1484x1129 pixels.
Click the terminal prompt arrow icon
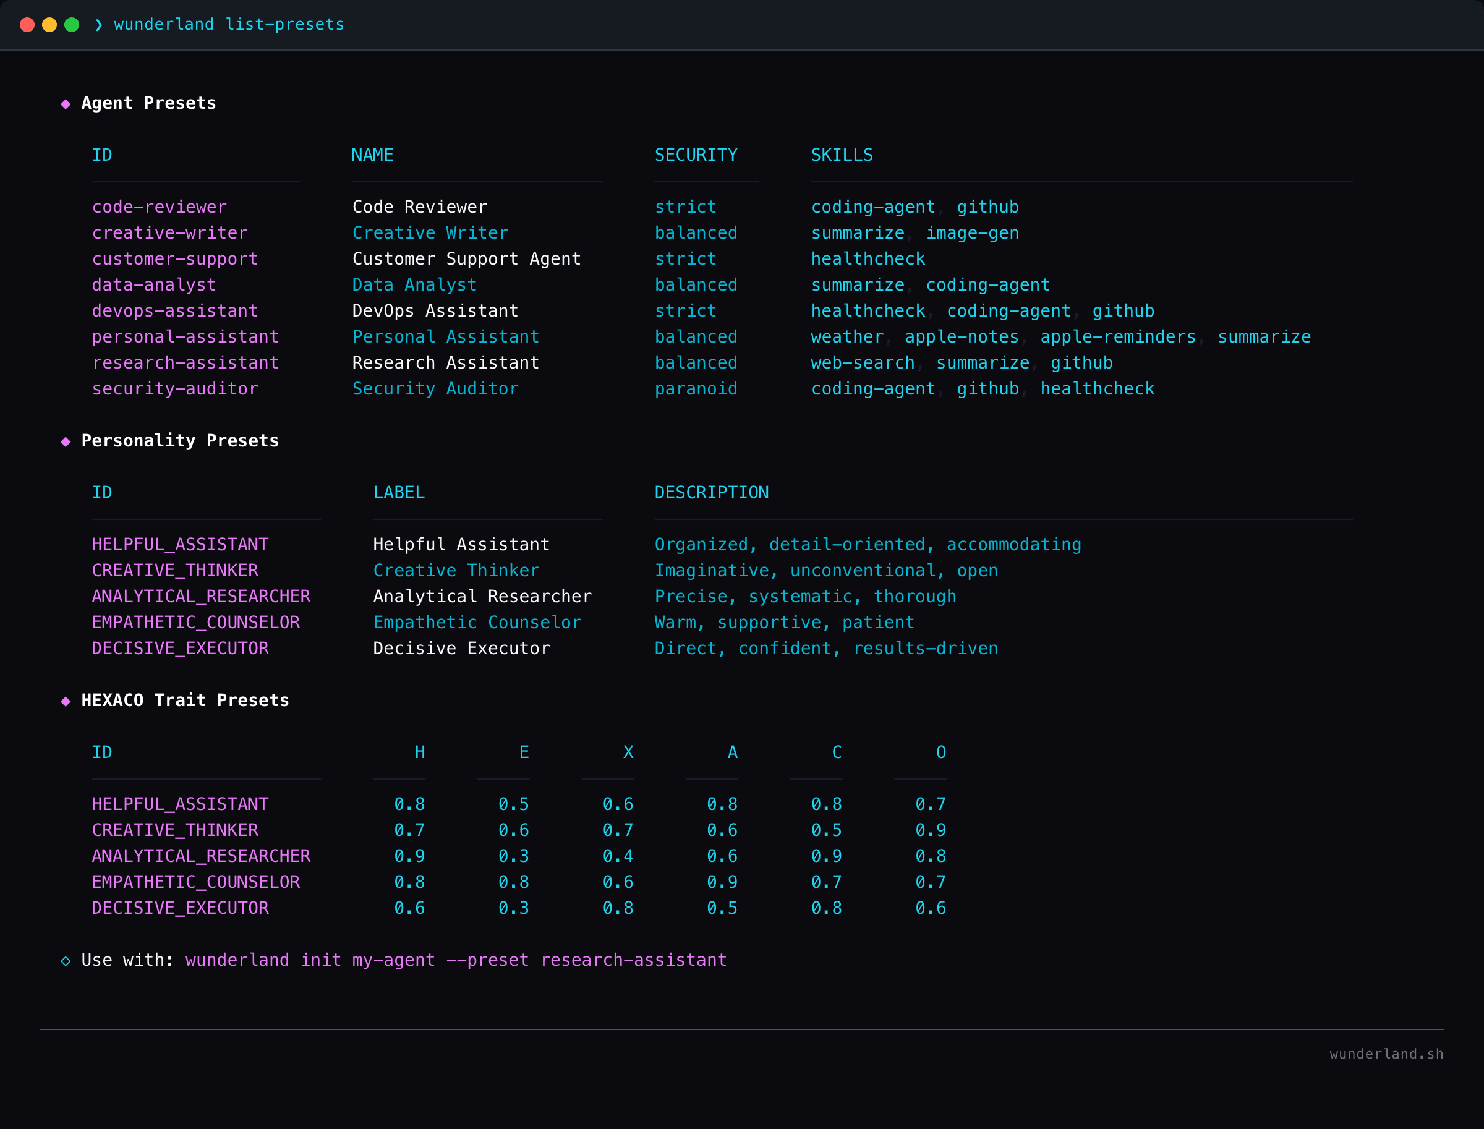[x=99, y=25]
